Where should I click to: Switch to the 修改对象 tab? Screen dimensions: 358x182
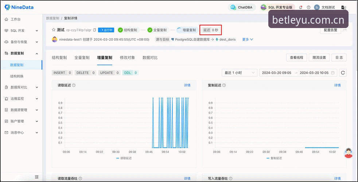coord(127,58)
